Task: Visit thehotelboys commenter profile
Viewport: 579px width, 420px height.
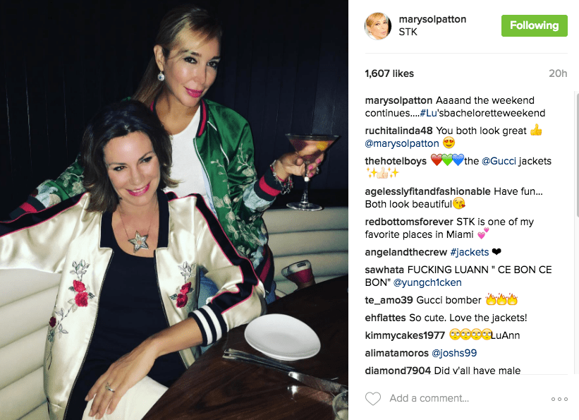Action: [396, 161]
